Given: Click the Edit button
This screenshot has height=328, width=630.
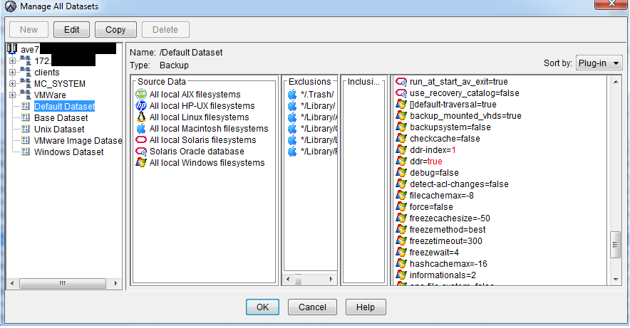Looking at the screenshot, I should pos(71,30).
